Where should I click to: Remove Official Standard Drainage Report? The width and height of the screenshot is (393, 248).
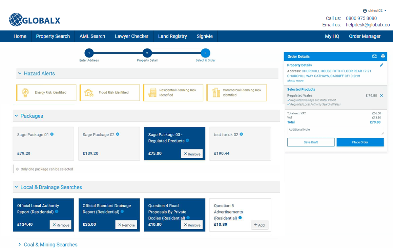[x=126, y=225]
